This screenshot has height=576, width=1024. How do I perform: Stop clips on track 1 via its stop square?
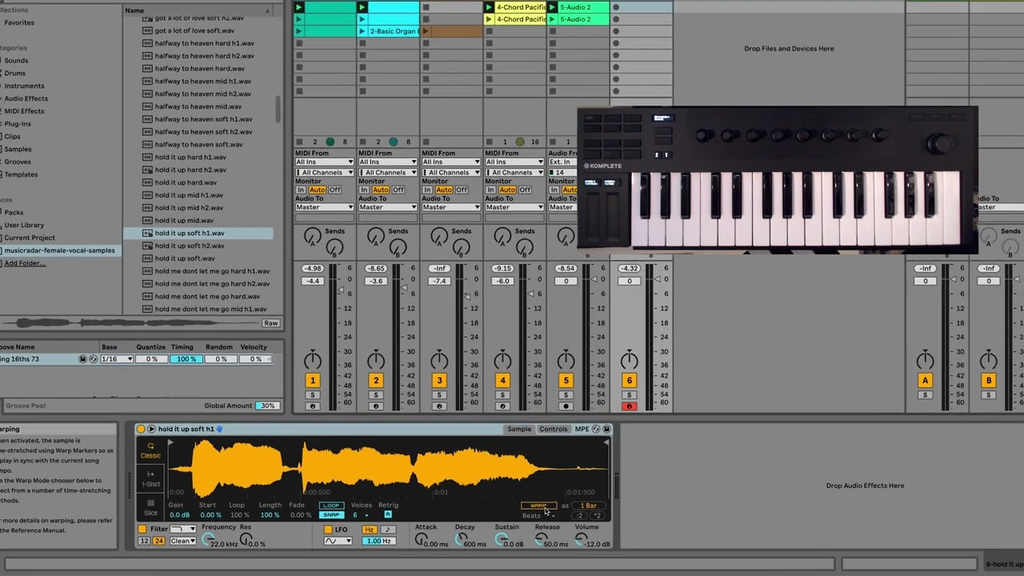point(298,142)
